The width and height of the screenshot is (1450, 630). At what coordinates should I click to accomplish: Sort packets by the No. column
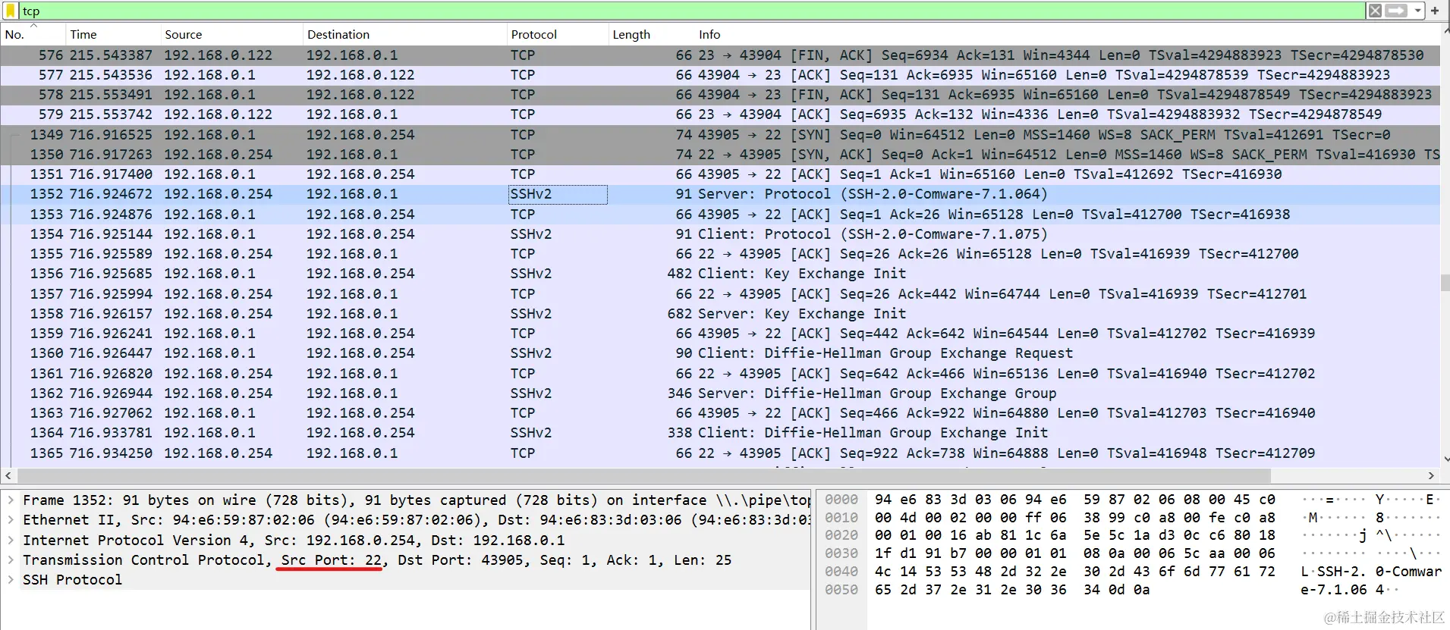tap(33, 34)
